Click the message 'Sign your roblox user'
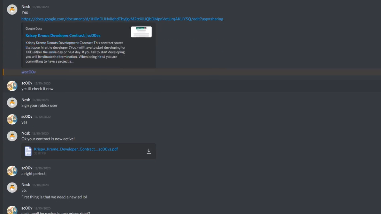This screenshot has width=381, height=214. pyautogui.click(x=39, y=106)
